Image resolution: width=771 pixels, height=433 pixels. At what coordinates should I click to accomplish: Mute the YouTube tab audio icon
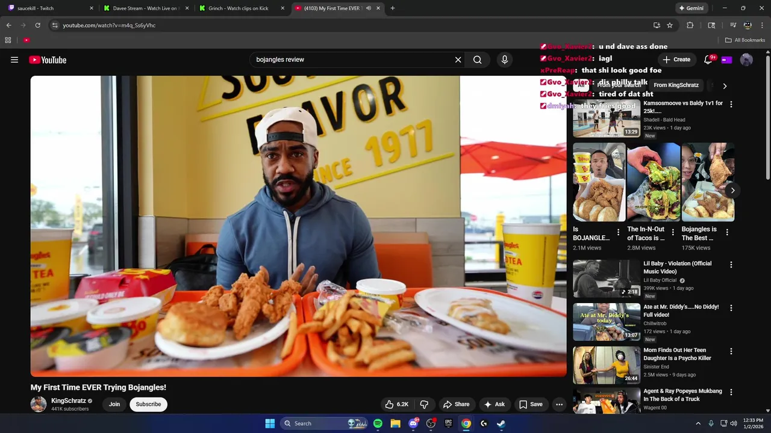coord(367,8)
